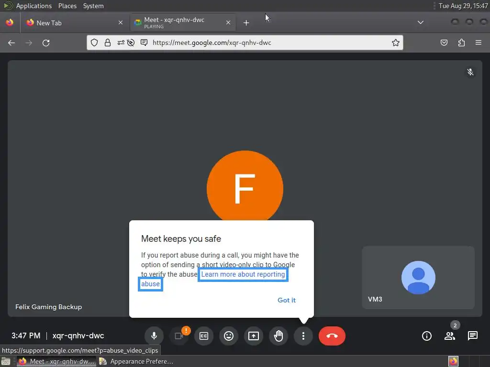Click the autoplay blocked icon in address bar

(131, 43)
